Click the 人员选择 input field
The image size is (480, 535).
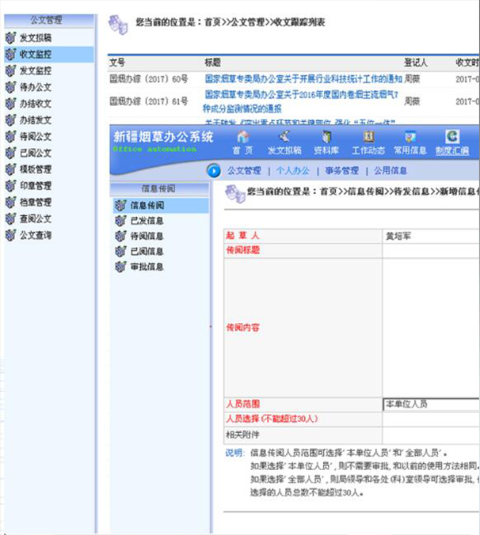pos(431,419)
